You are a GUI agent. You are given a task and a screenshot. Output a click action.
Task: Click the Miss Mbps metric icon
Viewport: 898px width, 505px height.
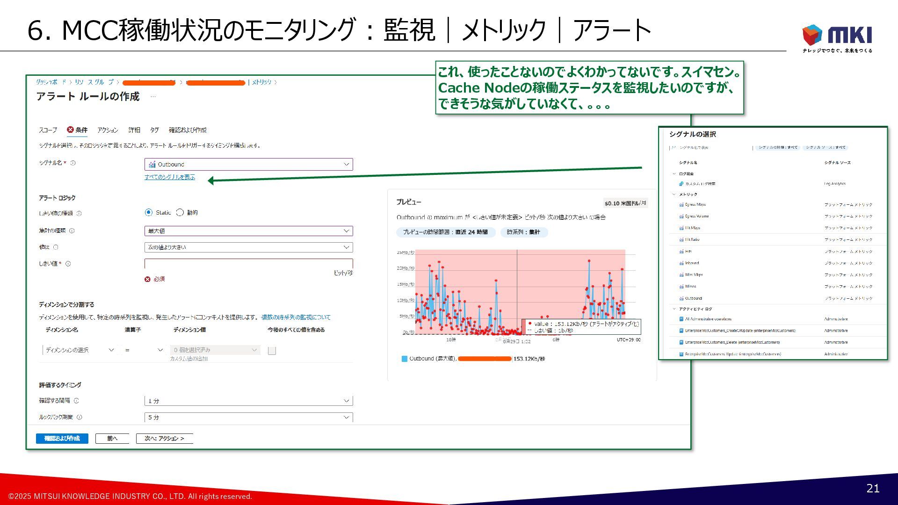tap(681, 275)
